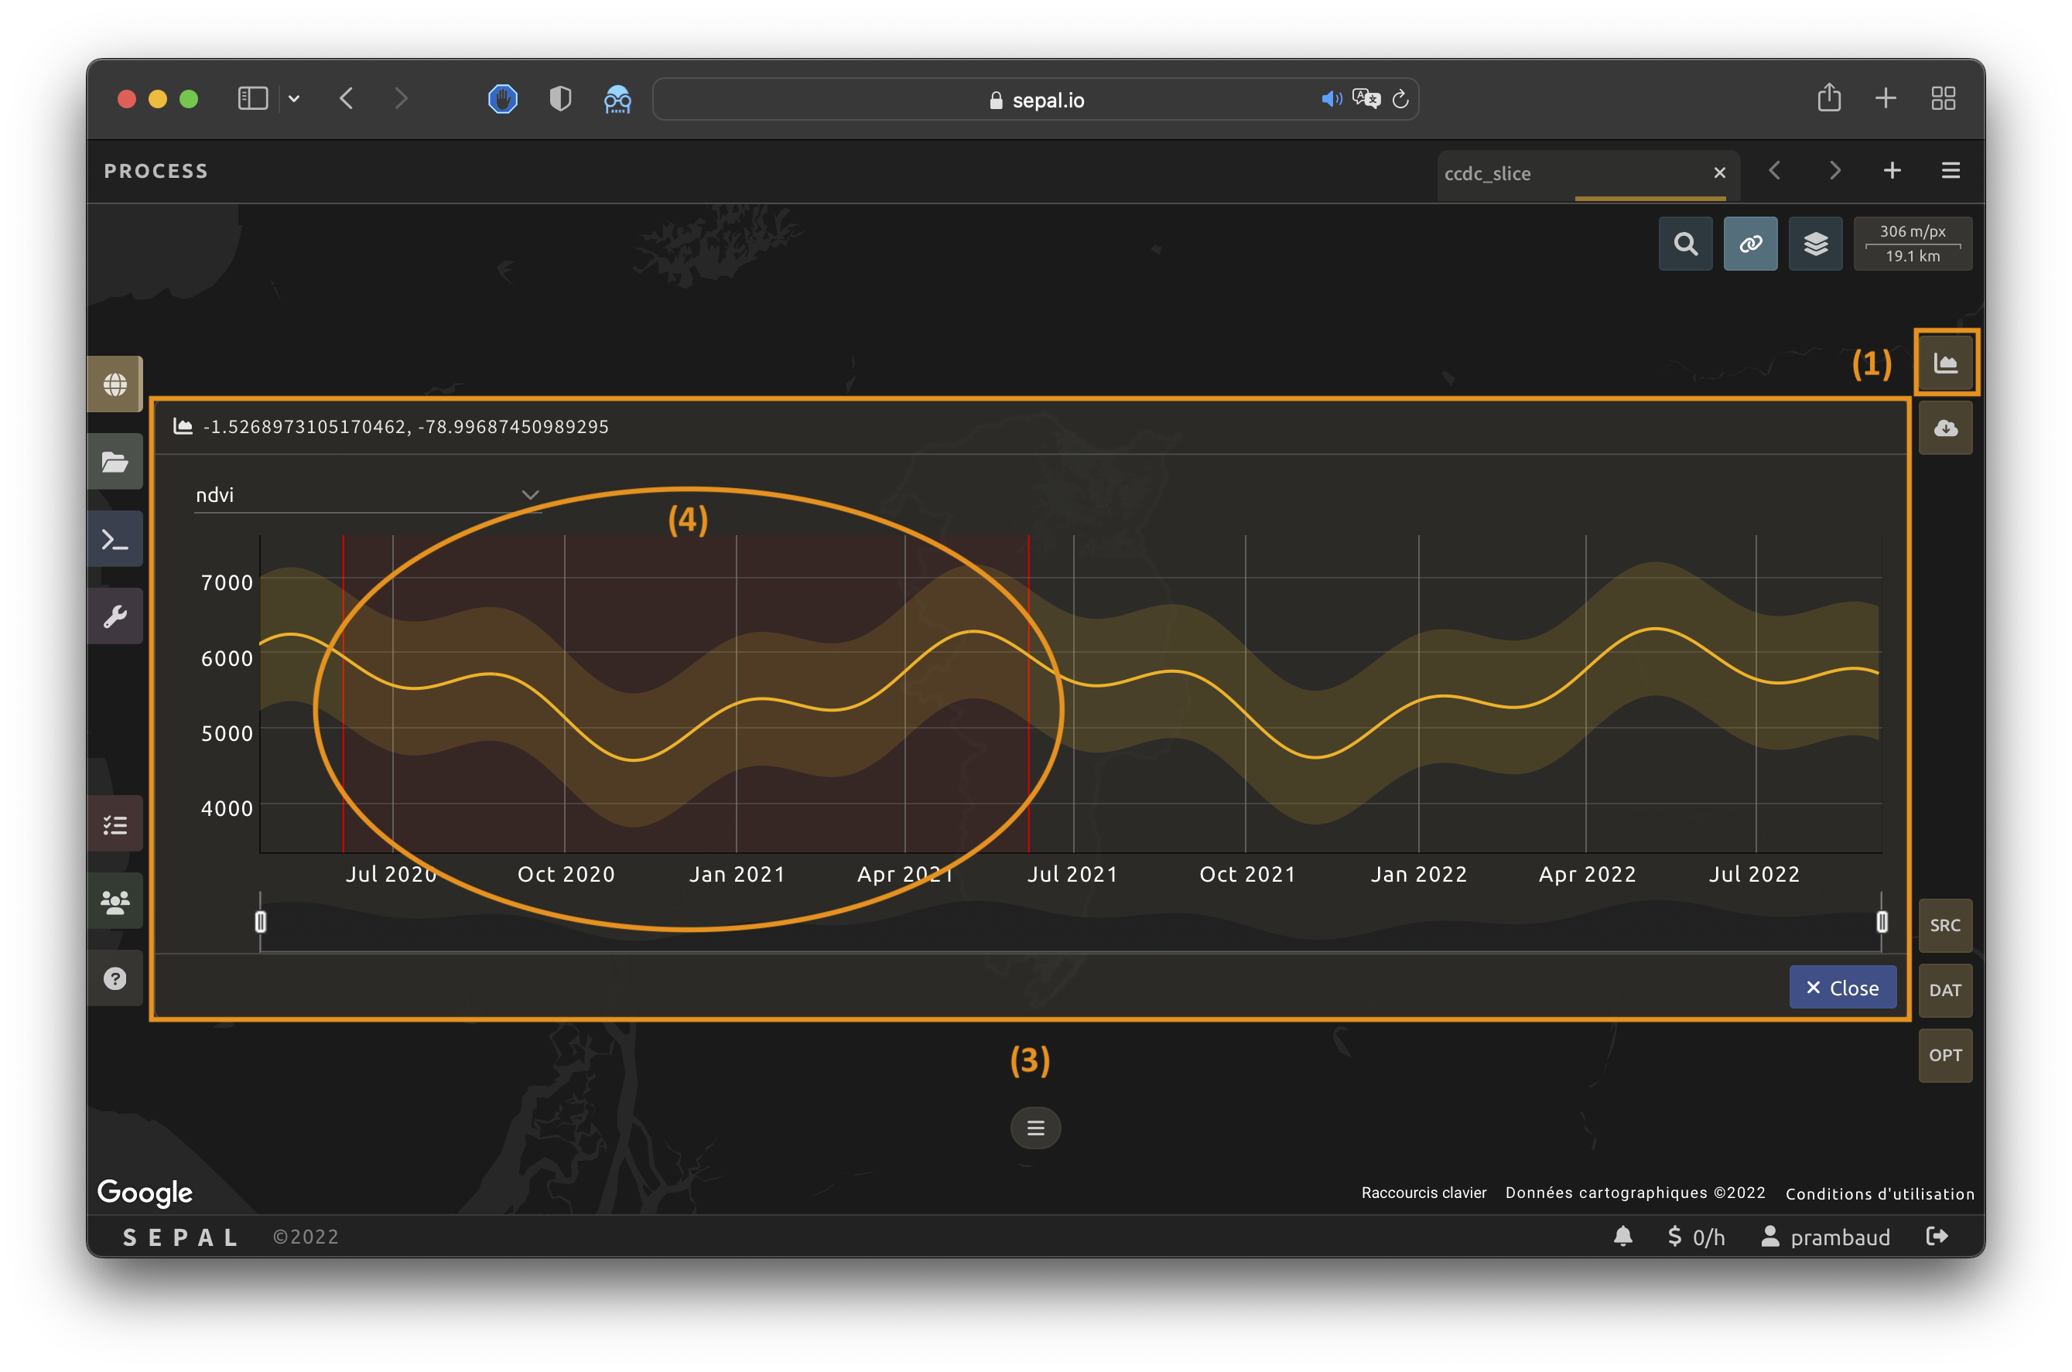Screen dimensions: 2072x1372
Task: Open the Apps wrench icon
Action: pos(115,616)
